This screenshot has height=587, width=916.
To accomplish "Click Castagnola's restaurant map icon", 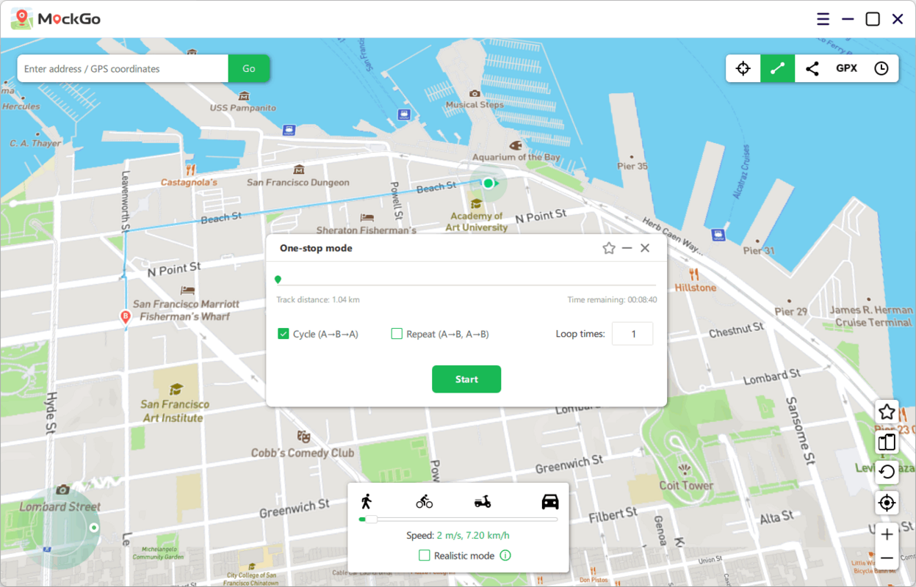I will coord(190,169).
